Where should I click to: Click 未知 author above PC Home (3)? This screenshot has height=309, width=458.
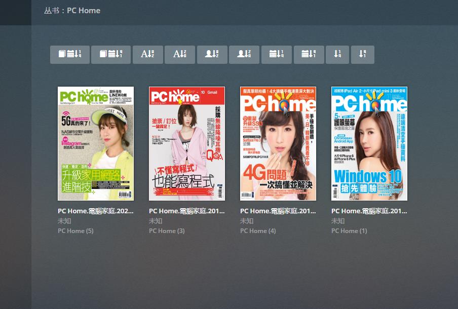156,221
